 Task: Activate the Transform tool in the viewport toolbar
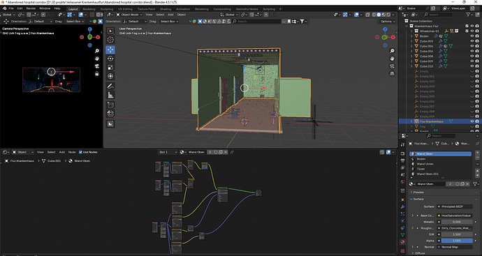click(110, 77)
